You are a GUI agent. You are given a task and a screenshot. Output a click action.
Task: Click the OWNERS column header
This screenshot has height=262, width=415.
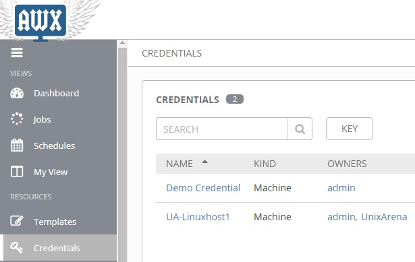347,164
